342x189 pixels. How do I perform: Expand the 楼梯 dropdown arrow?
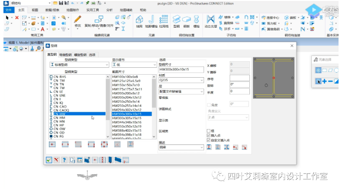233,17
